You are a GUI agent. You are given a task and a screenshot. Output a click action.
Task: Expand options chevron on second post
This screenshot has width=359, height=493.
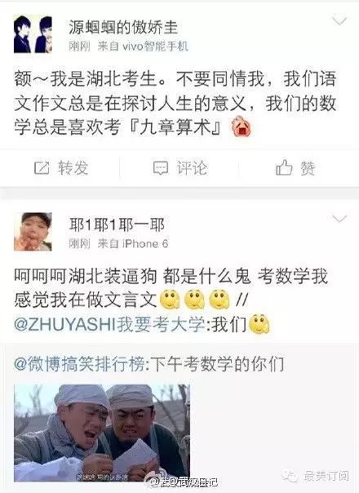pos(339,219)
